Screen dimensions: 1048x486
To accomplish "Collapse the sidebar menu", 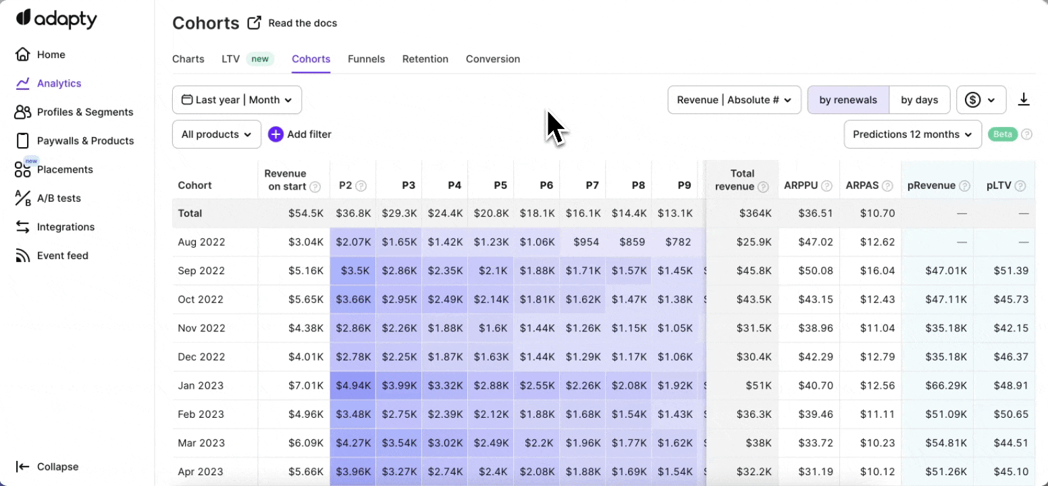I will pos(47,467).
